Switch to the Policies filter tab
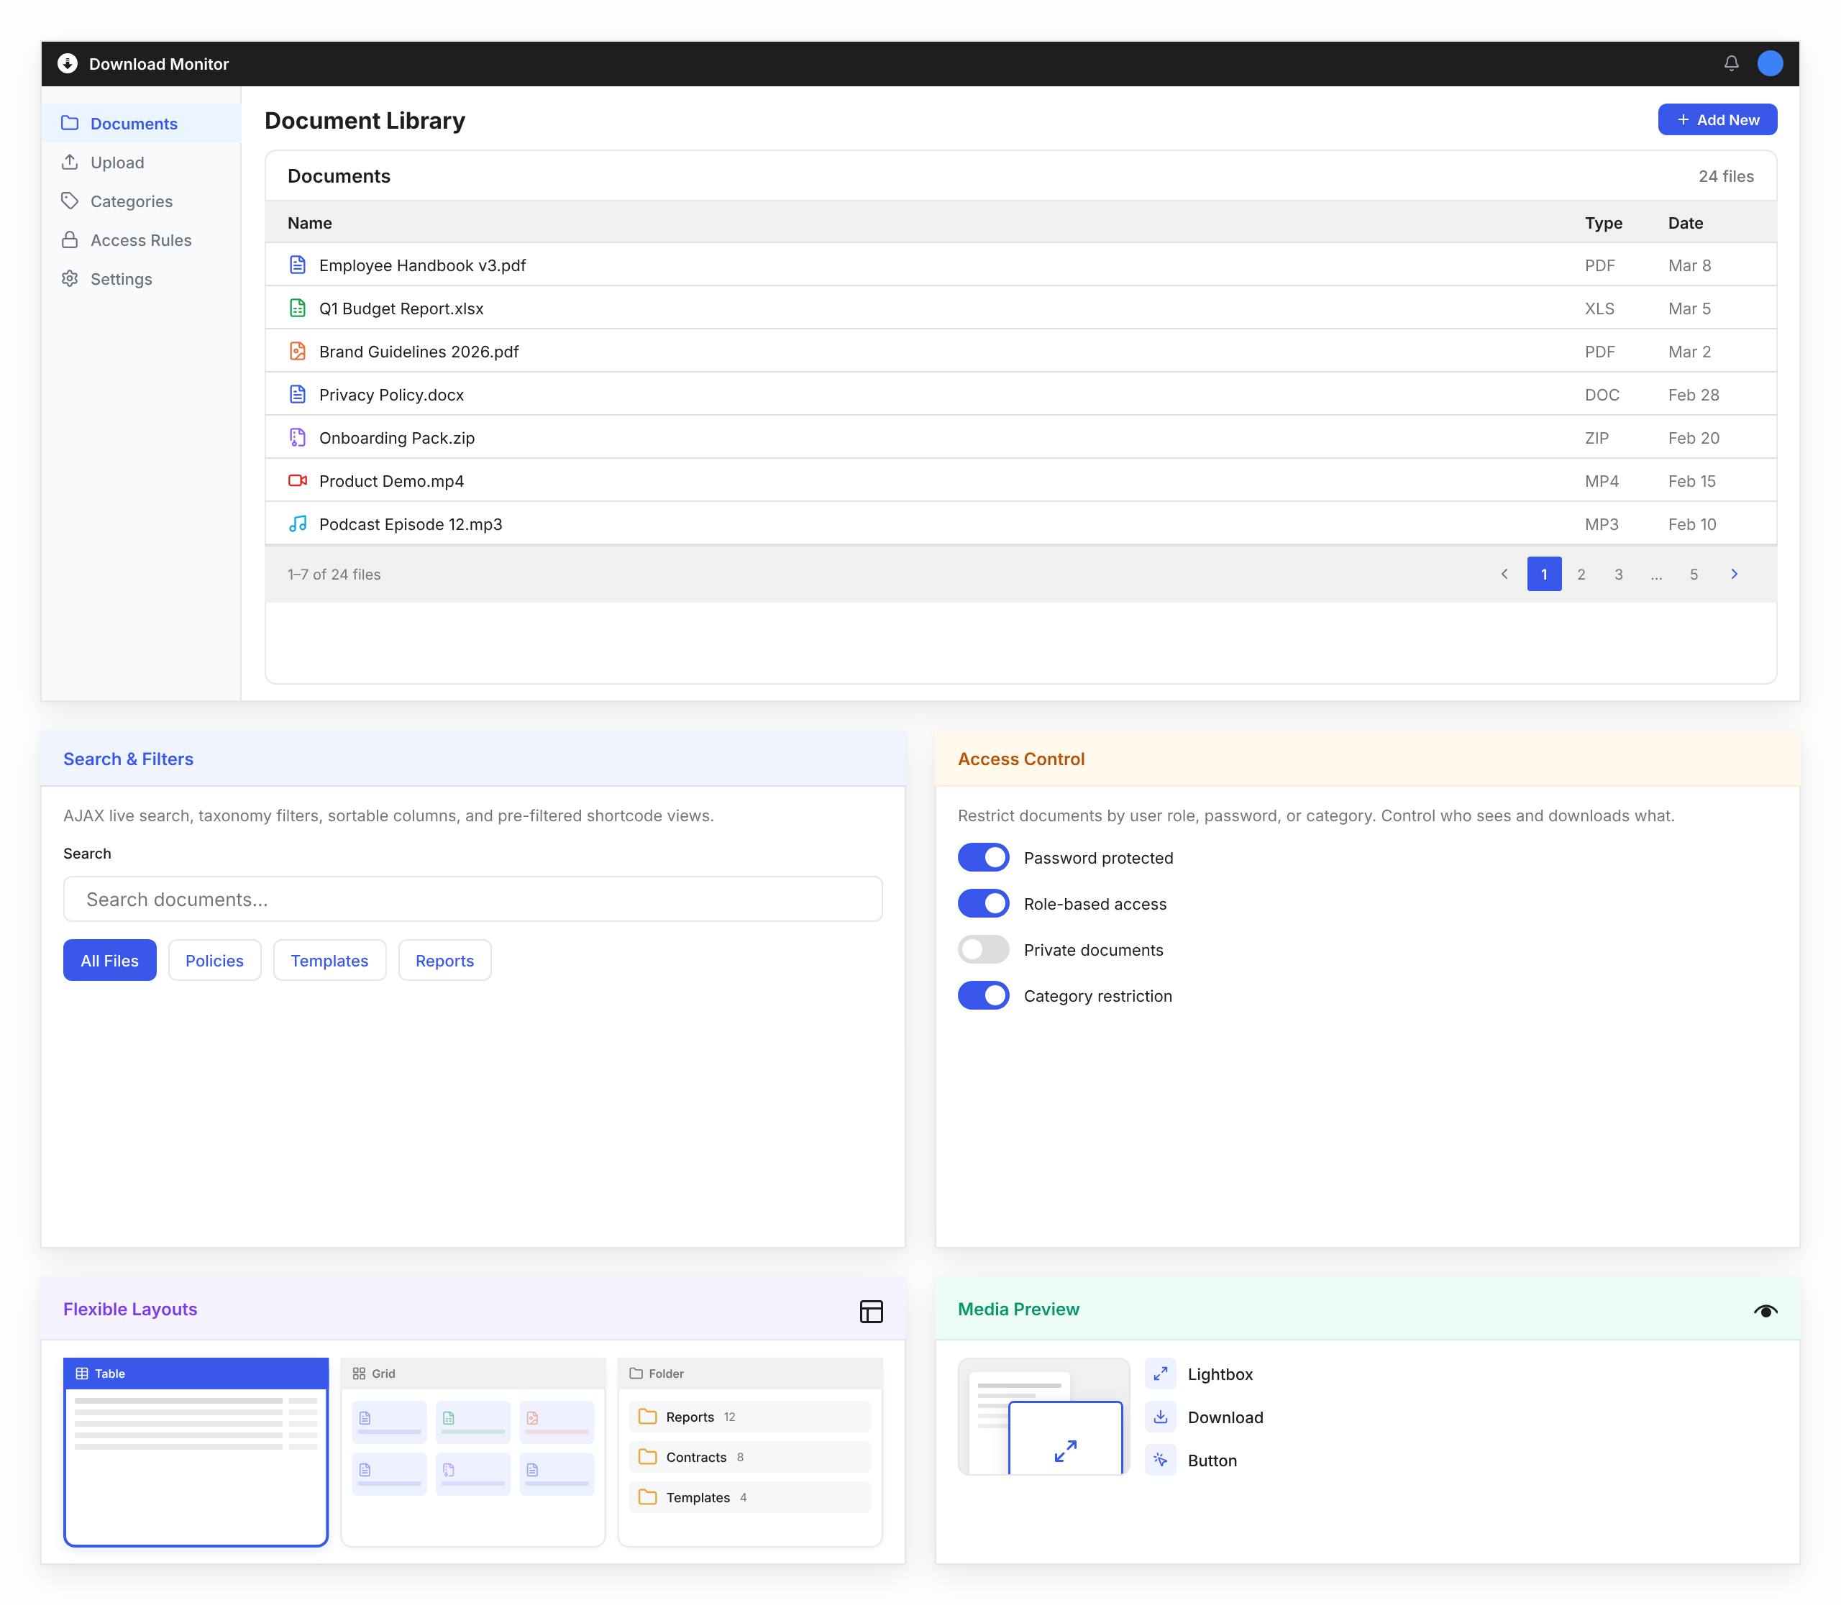The image size is (1841, 1618). pyautogui.click(x=214, y=960)
